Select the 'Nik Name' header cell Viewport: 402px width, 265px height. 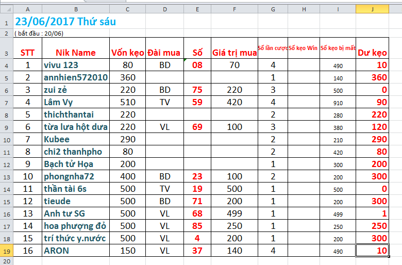click(76, 53)
